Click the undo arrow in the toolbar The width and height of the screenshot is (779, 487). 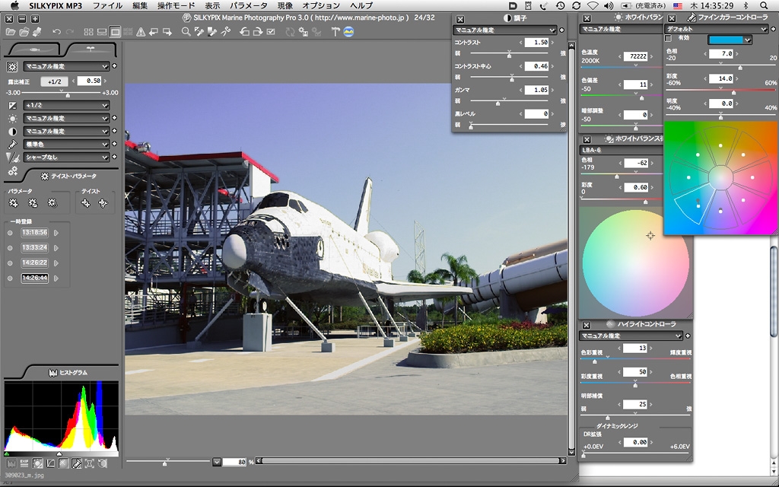[x=57, y=32]
